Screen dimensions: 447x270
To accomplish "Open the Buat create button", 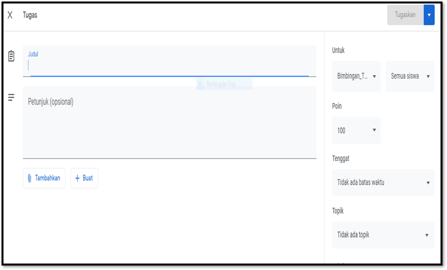I will click(85, 179).
